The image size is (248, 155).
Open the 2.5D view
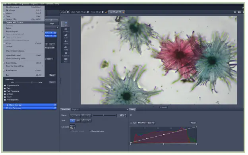(66, 36)
